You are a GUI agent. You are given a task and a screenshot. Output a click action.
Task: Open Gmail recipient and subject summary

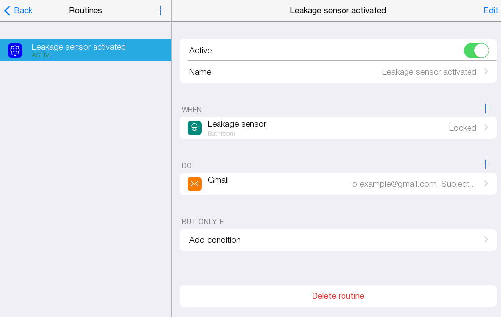[x=413, y=184]
